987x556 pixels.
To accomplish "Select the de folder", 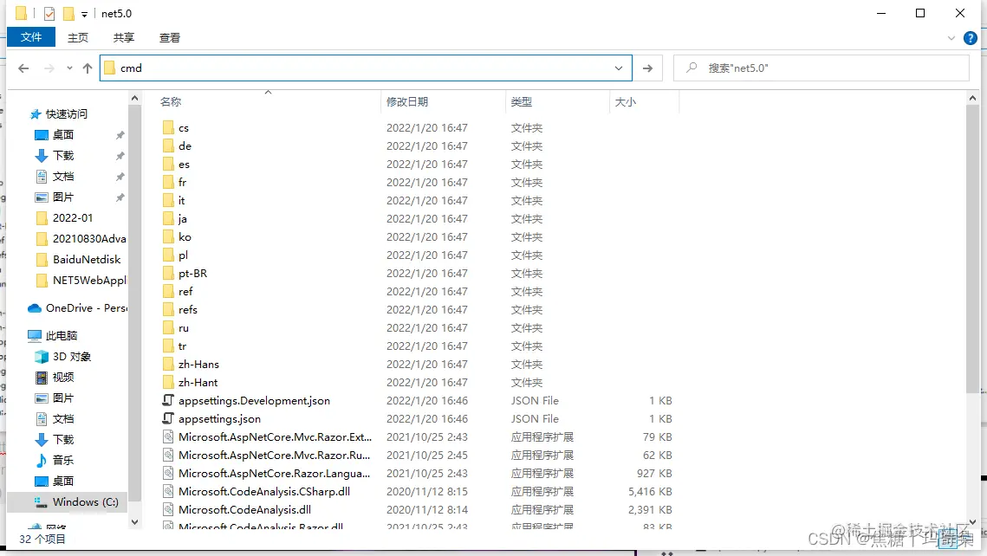I will point(185,145).
